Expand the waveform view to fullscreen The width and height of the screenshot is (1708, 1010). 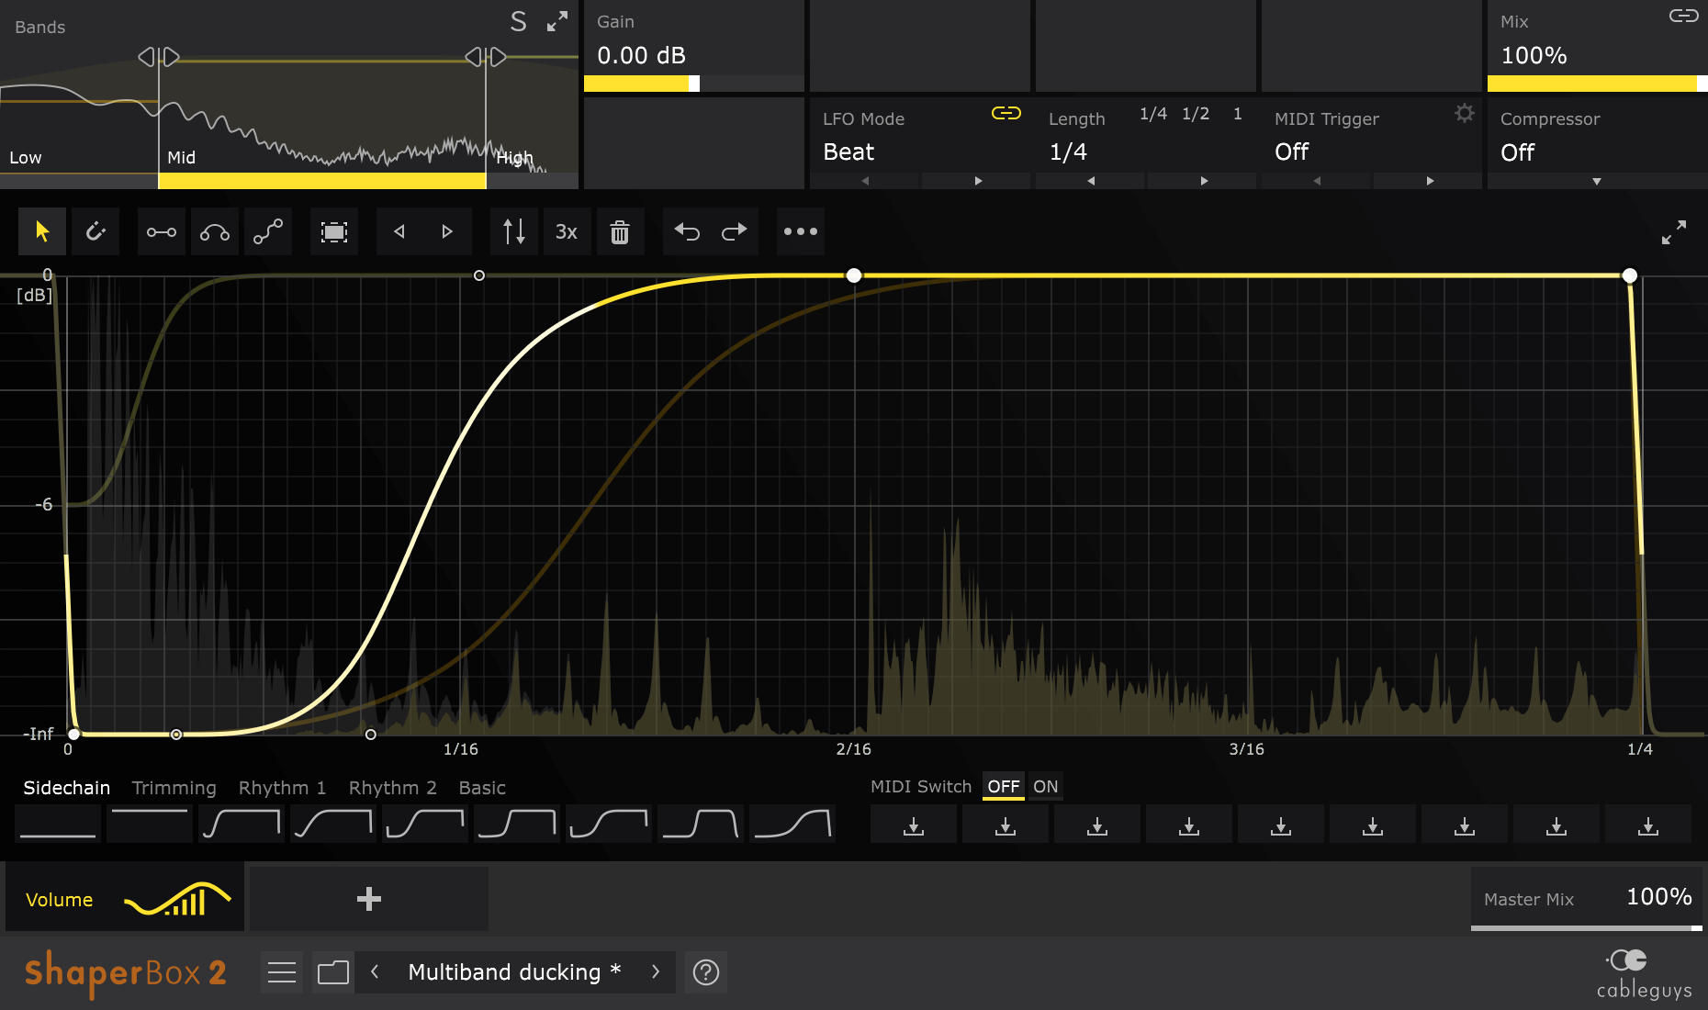click(1674, 231)
